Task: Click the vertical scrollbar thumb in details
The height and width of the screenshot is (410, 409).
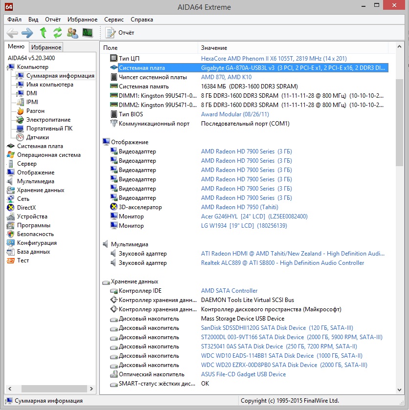Action: (399, 122)
